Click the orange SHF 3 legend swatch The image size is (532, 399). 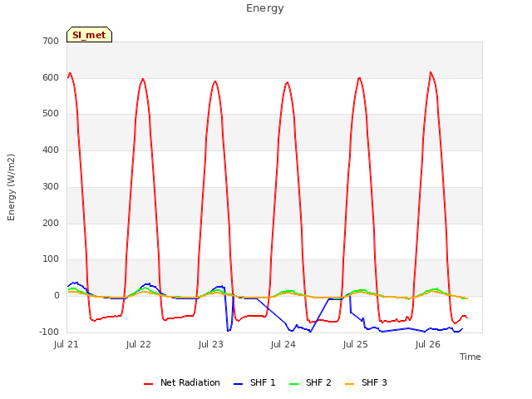click(x=349, y=384)
